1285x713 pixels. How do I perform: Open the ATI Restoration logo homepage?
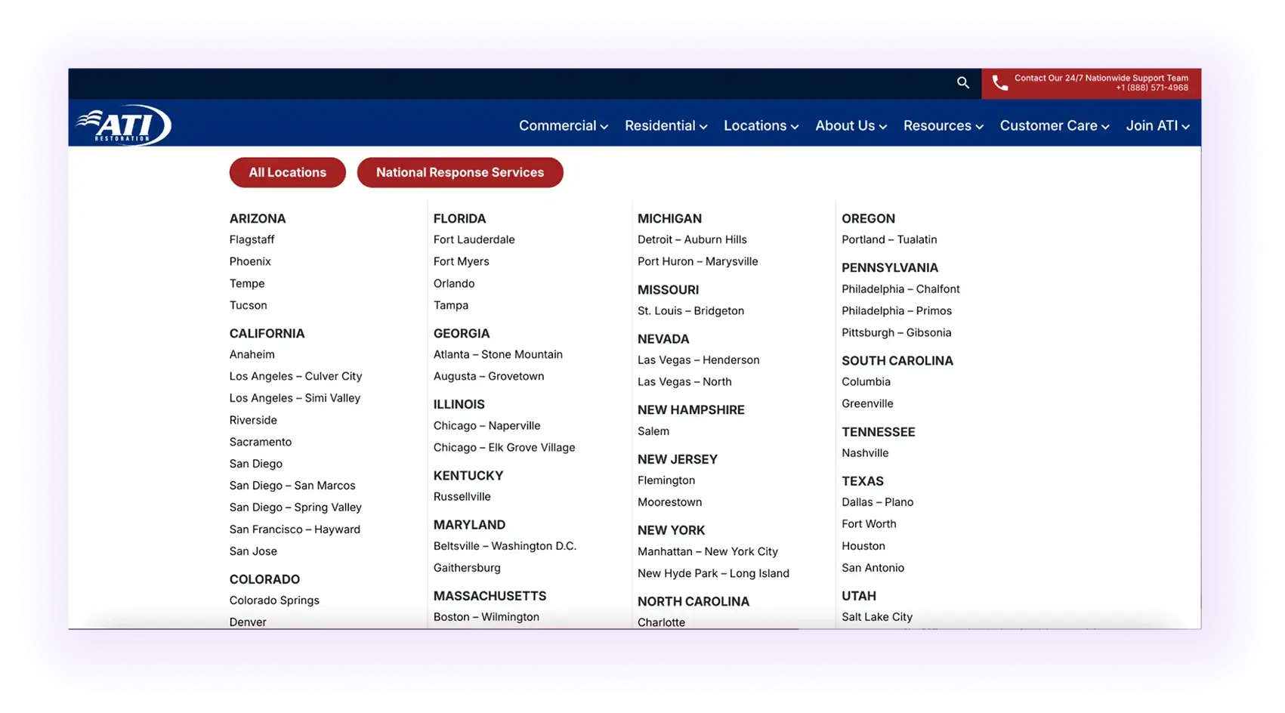tap(124, 125)
